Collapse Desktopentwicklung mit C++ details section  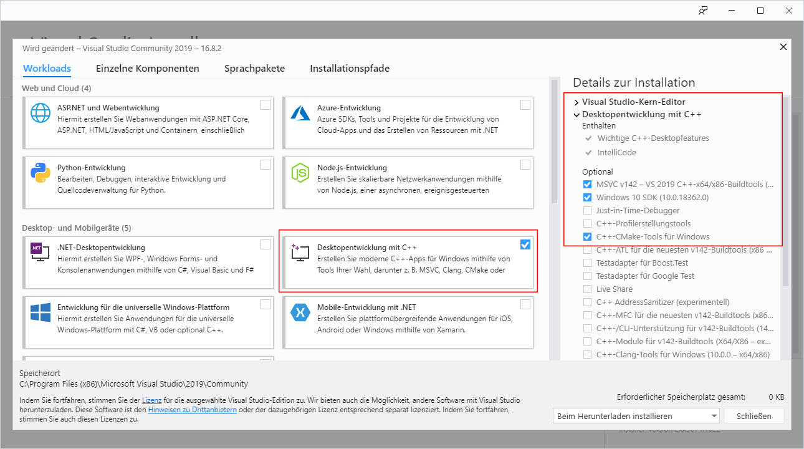click(x=577, y=115)
